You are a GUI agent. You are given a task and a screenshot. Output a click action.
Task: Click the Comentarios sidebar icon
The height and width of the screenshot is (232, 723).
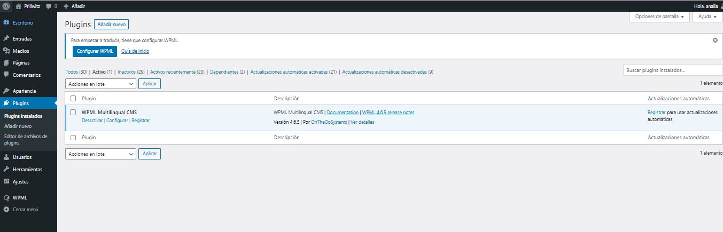pos(6,75)
